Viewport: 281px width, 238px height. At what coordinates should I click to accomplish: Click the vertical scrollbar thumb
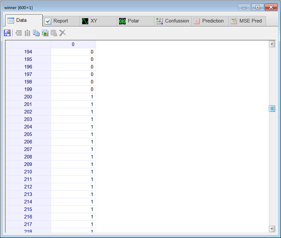click(272, 109)
